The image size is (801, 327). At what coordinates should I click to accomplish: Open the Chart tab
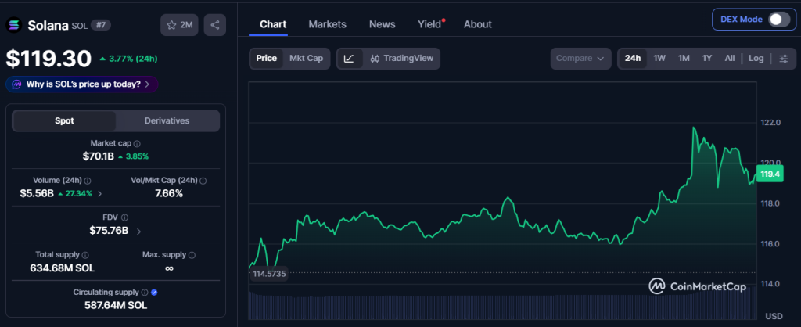click(x=273, y=24)
